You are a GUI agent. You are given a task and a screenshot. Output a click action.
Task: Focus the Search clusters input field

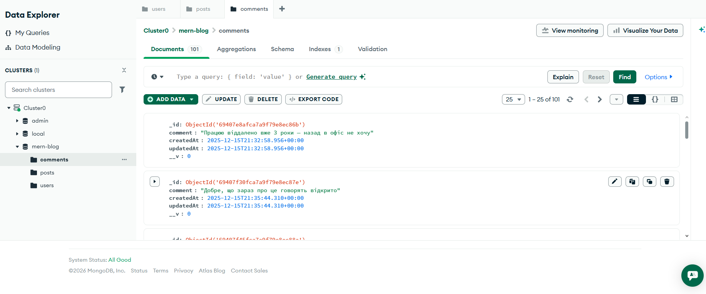click(x=59, y=90)
